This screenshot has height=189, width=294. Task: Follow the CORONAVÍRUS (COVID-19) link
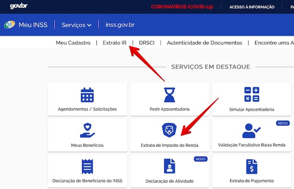coord(182,7)
